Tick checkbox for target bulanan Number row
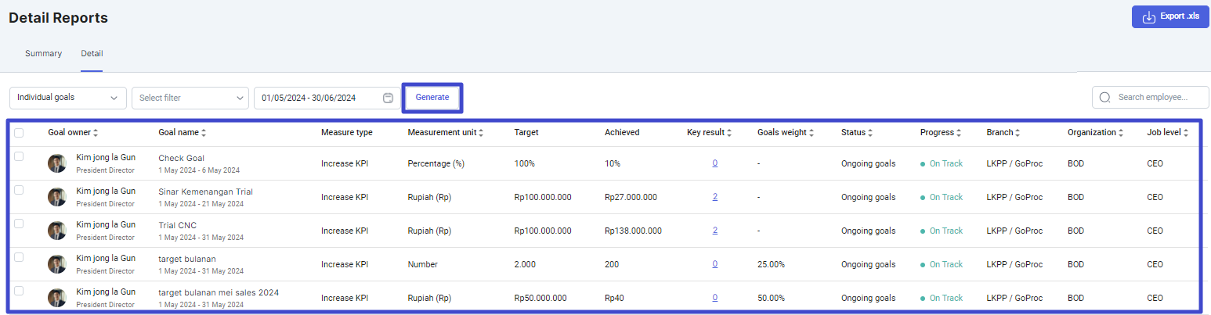The width and height of the screenshot is (1211, 315). point(19,257)
